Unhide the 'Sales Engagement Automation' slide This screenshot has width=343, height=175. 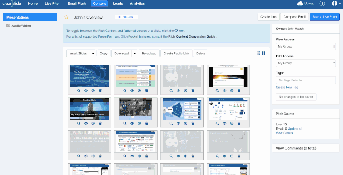coord(178,156)
